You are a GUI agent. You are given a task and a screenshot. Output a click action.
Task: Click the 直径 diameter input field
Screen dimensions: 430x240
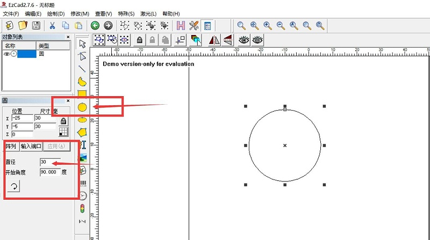point(49,162)
